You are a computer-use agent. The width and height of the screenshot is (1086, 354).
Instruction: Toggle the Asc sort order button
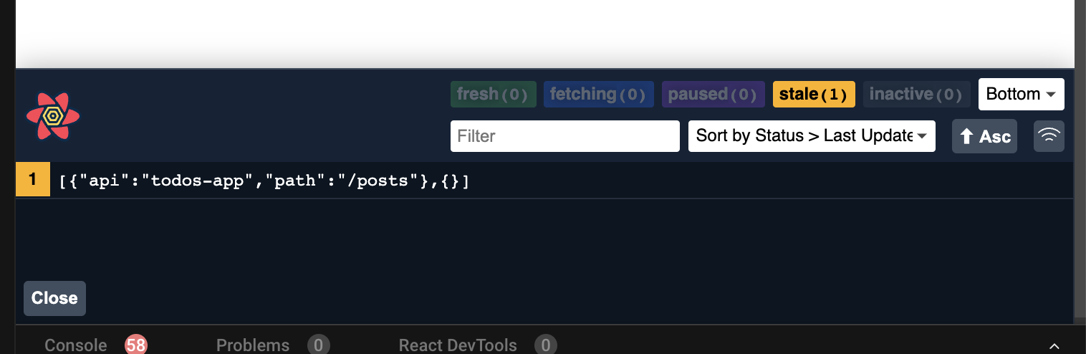point(984,136)
